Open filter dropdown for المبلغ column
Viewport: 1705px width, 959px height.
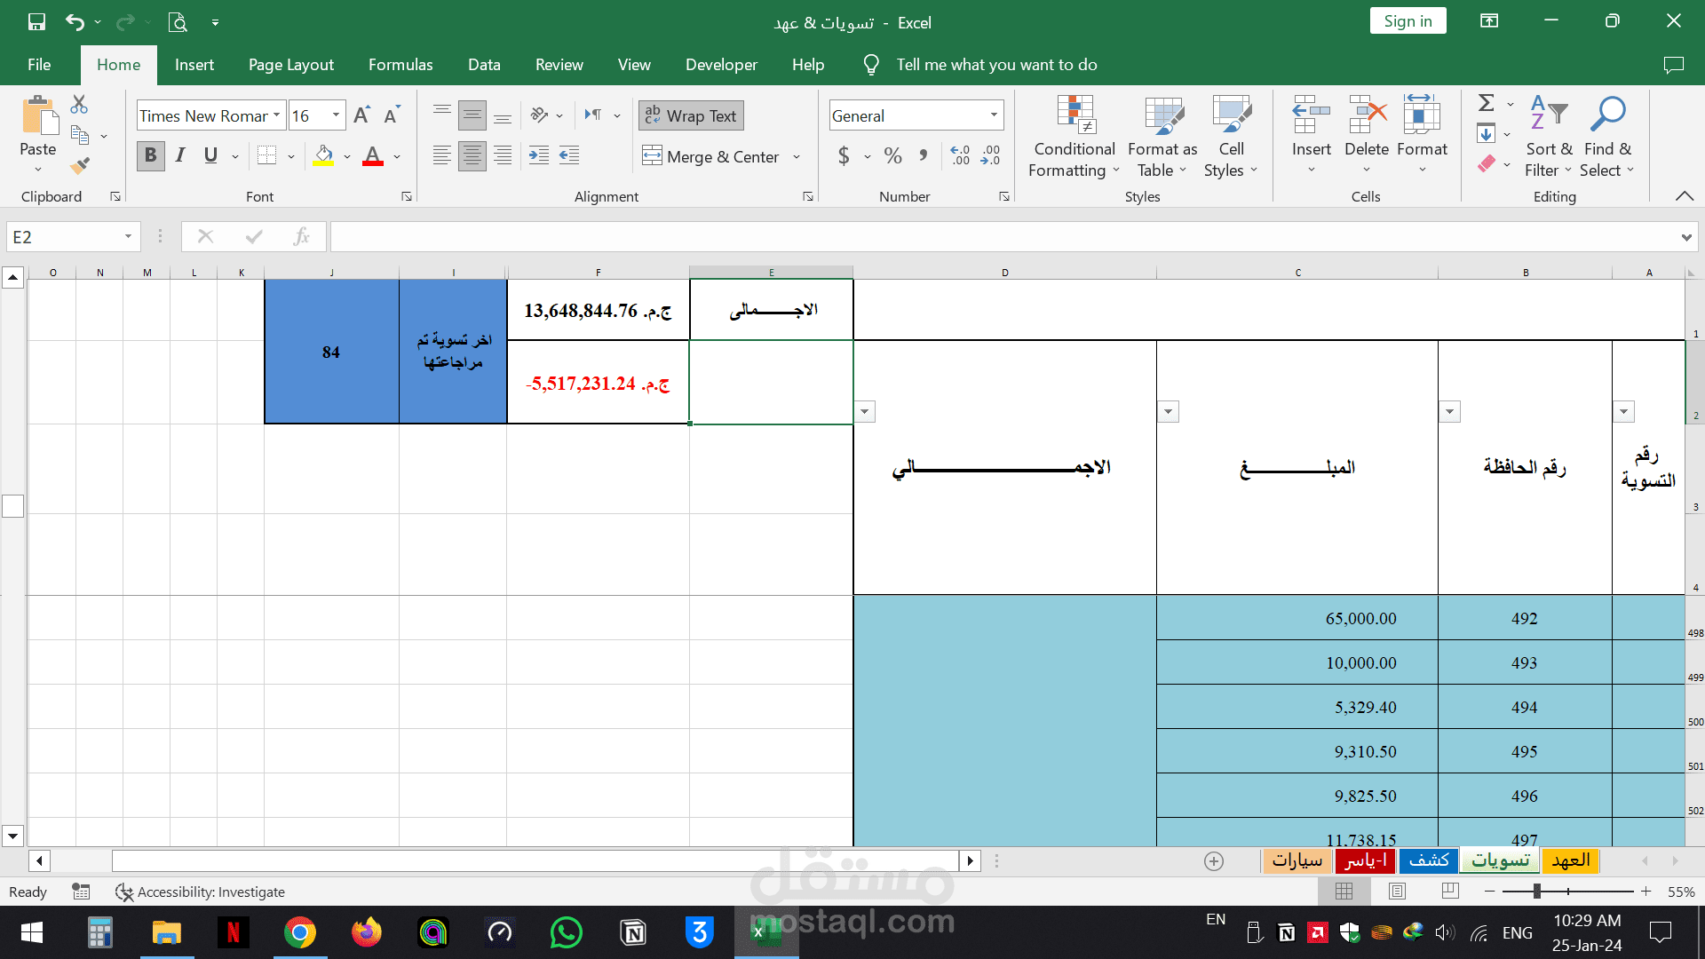click(1169, 411)
